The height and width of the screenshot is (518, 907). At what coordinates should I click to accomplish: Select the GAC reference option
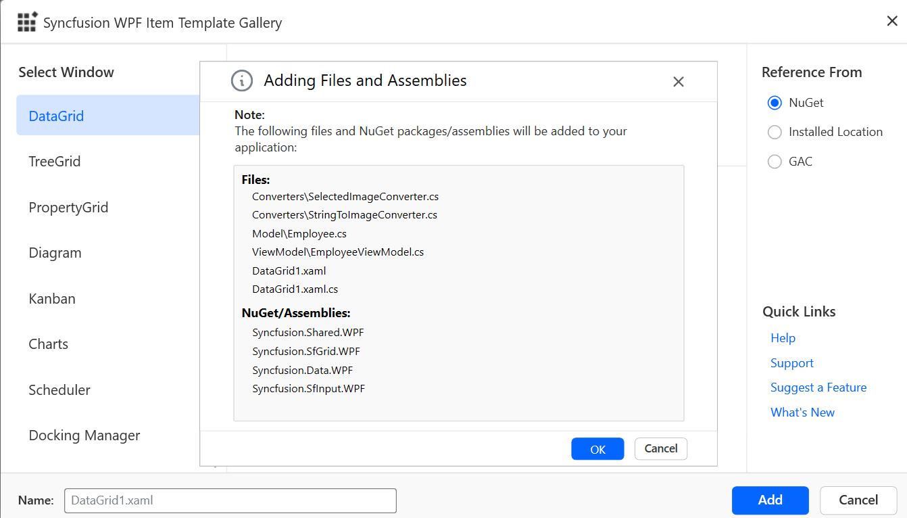(775, 162)
